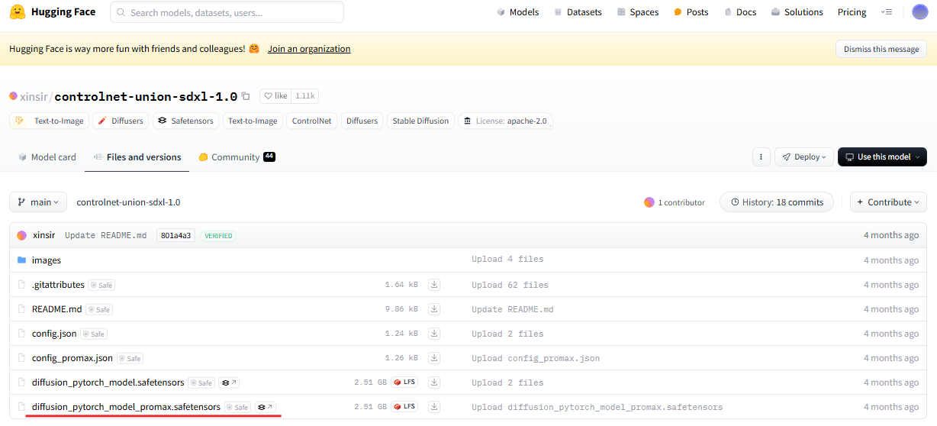937x426 pixels.
Task: Click the like heart button
Action: point(275,96)
